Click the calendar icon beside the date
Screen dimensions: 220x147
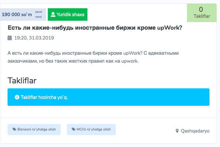10,38
